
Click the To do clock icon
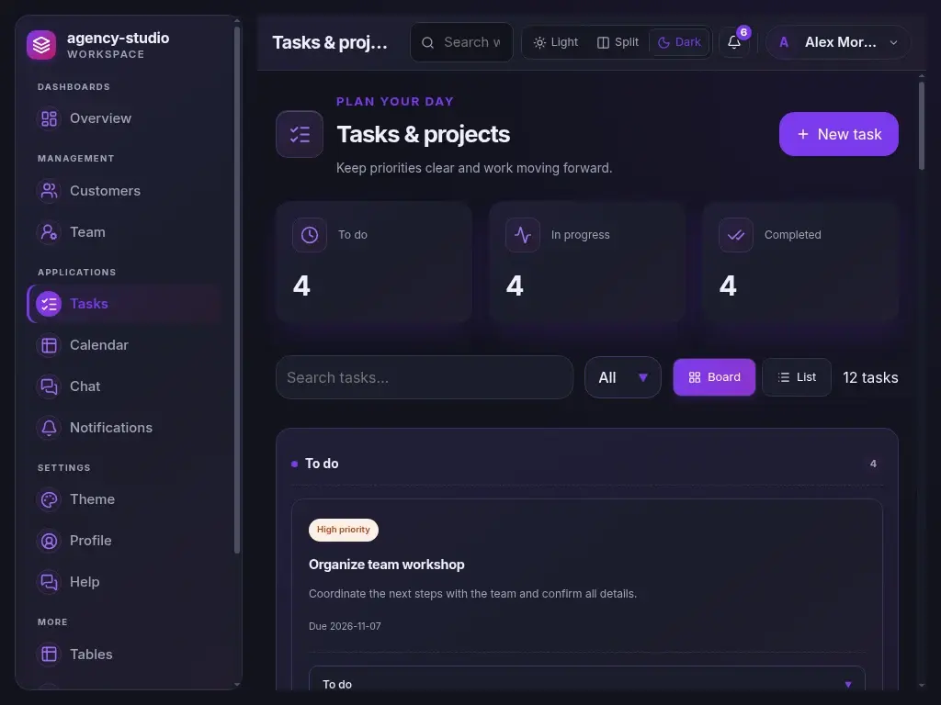click(x=310, y=235)
